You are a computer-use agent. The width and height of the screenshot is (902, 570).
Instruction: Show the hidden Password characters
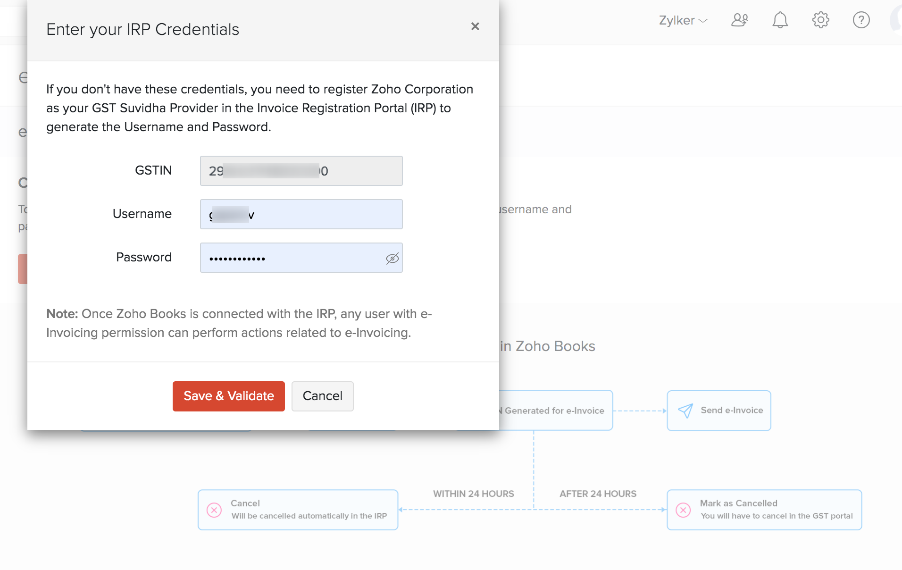(x=392, y=258)
